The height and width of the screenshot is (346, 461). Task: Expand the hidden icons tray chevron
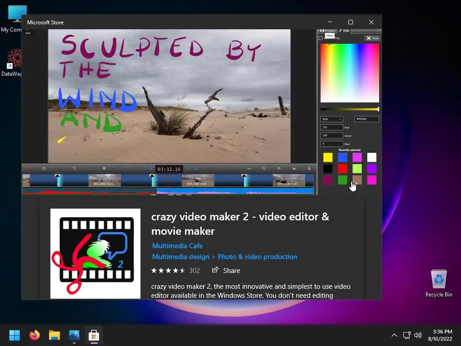(x=394, y=335)
